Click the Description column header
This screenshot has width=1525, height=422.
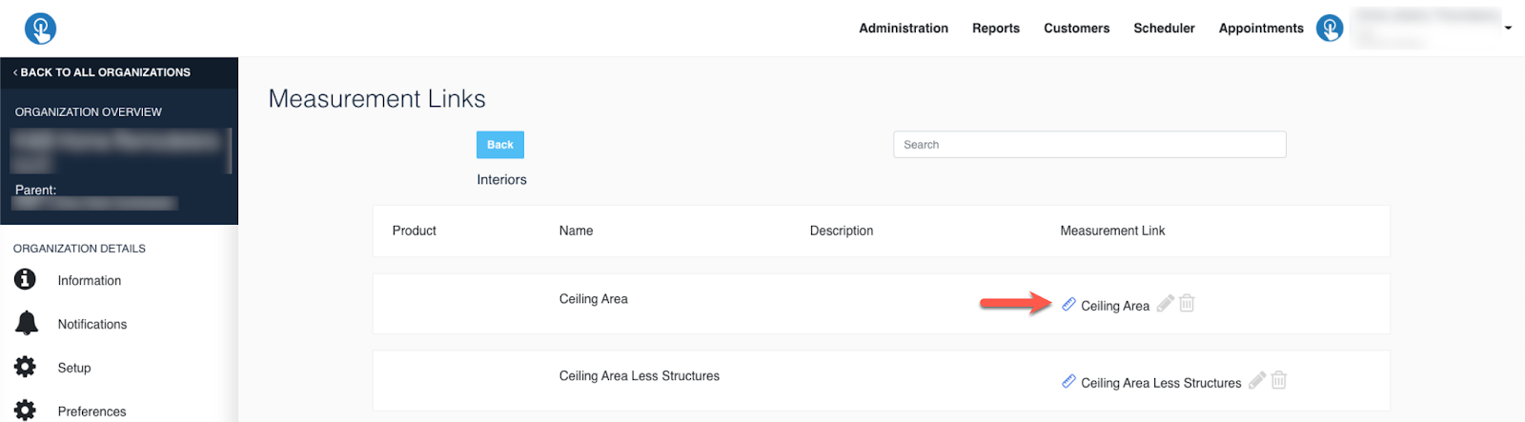(x=842, y=231)
